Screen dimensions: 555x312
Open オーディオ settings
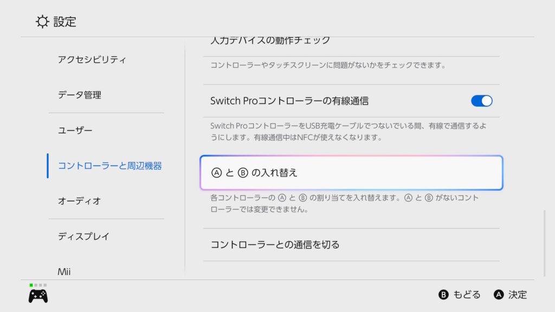click(80, 201)
